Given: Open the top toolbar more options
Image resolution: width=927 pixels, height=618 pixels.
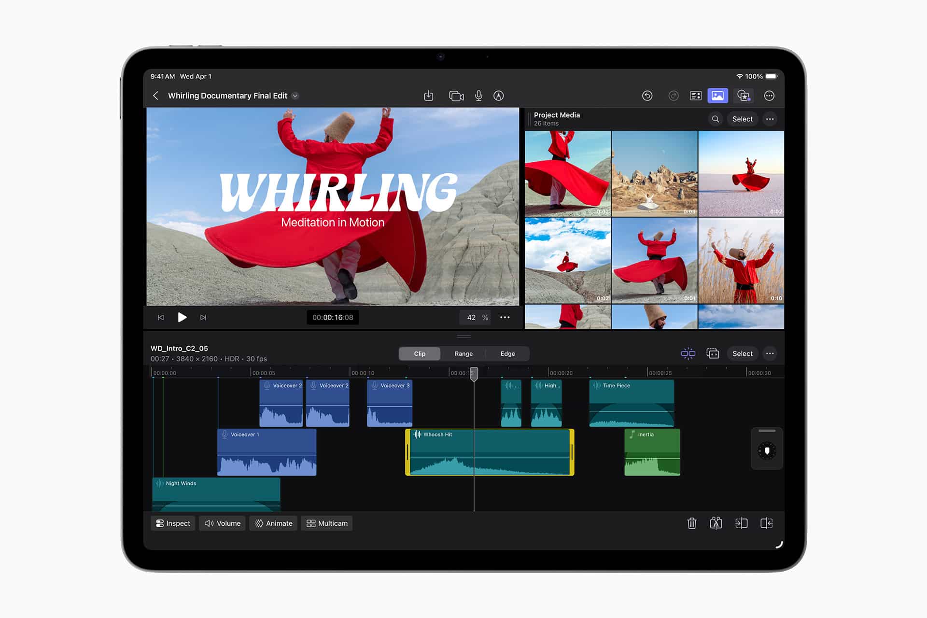Looking at the screenshot, I should click(x=769, y=96).
